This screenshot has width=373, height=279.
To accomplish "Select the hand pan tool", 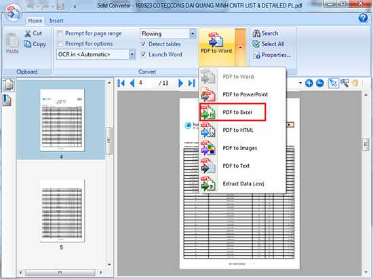I will tap(355, 83).
